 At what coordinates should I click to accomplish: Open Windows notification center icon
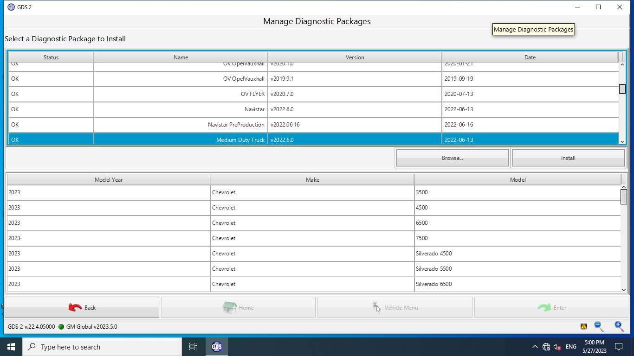pyautogui.click(x=619, y=347)
